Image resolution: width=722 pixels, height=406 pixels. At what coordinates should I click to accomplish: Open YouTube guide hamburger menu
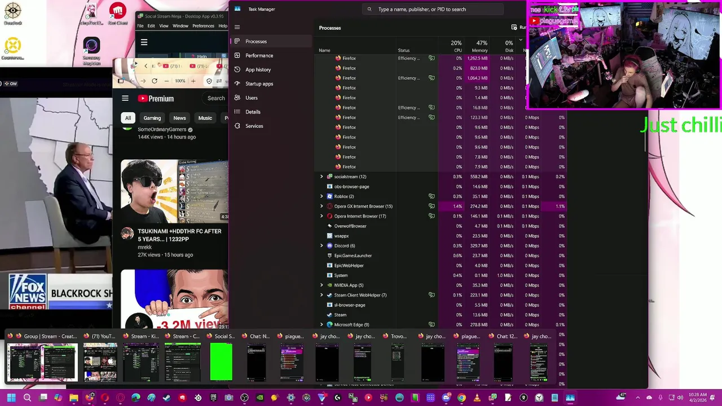click(x=125, y=98)
